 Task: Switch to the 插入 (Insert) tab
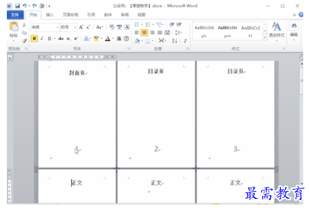click(50, 15)
